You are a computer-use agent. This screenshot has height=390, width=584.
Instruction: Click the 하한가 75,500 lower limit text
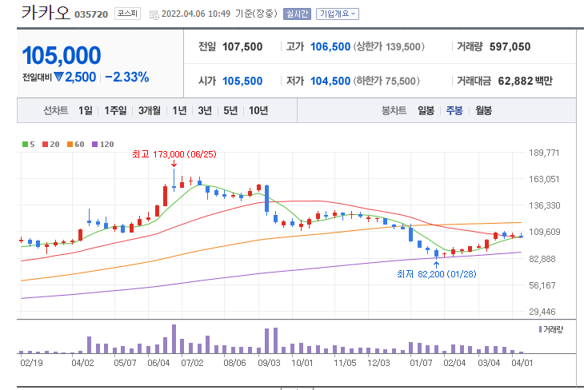[386, 81]
